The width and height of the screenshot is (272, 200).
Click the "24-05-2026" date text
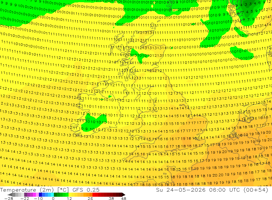tap(186, 190)
